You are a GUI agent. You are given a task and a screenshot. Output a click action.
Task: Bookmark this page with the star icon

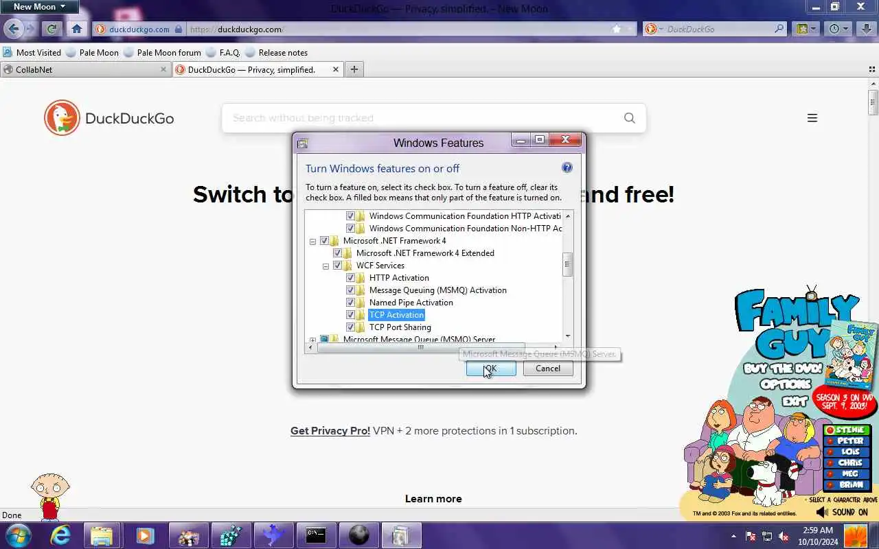coord(617,29)
